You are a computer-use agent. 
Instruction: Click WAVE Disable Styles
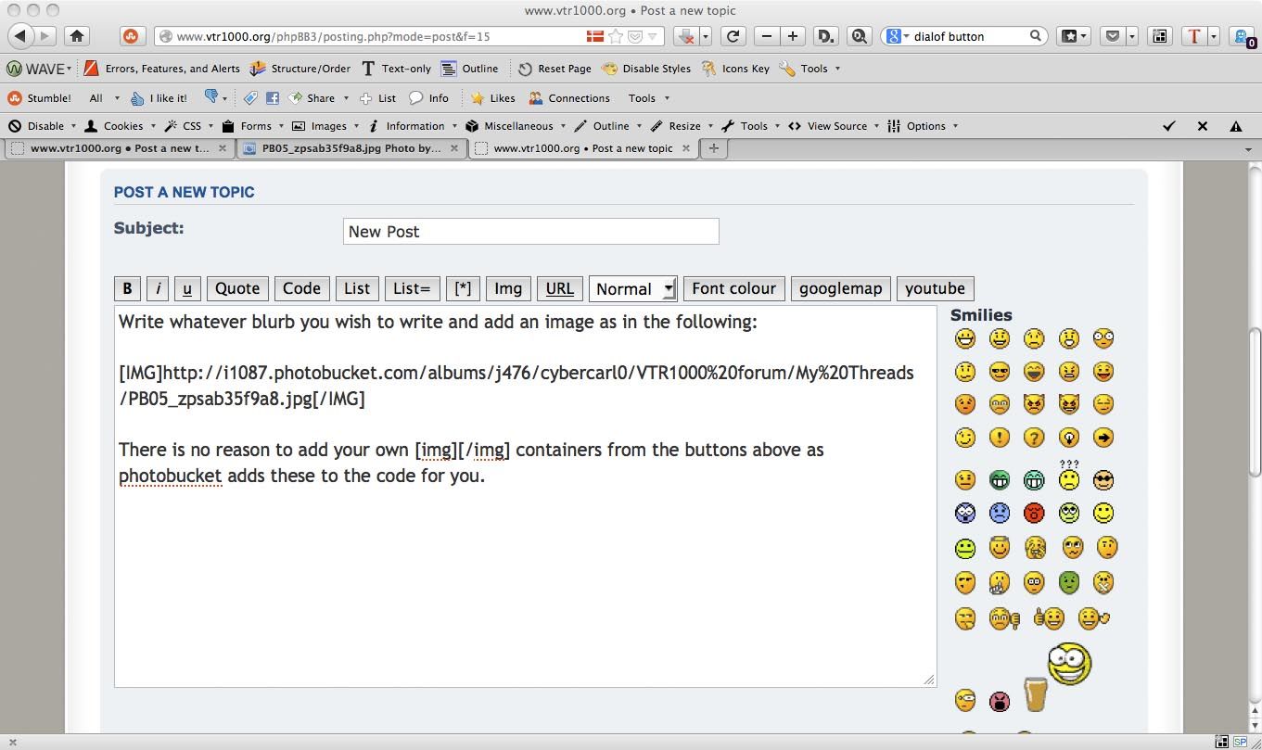point(646,69)
